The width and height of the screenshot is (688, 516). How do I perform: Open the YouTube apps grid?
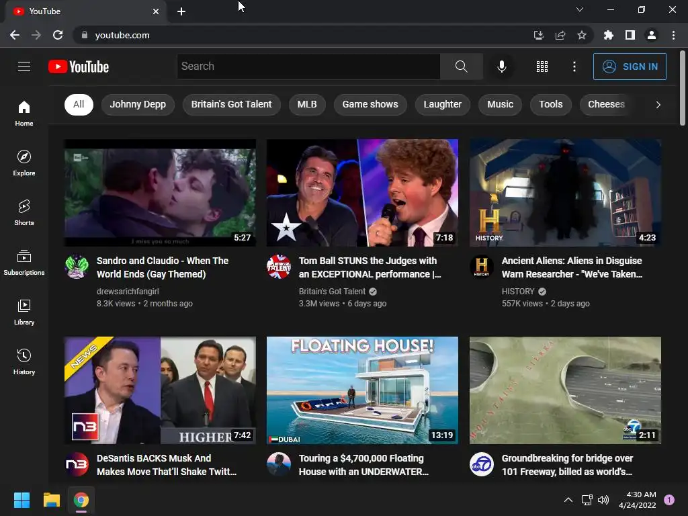click(542, 67)
